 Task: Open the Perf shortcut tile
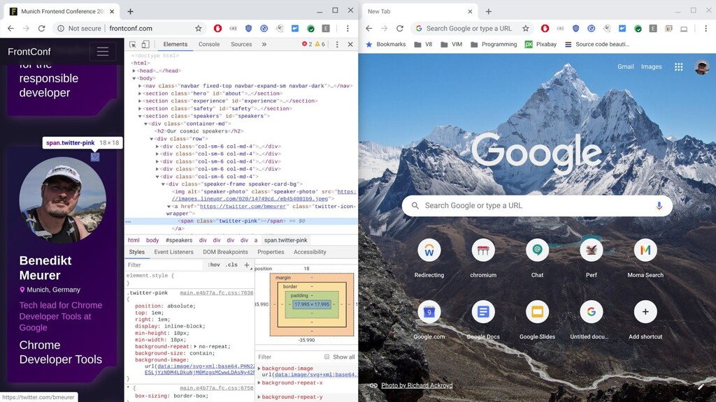click(592, 257)
